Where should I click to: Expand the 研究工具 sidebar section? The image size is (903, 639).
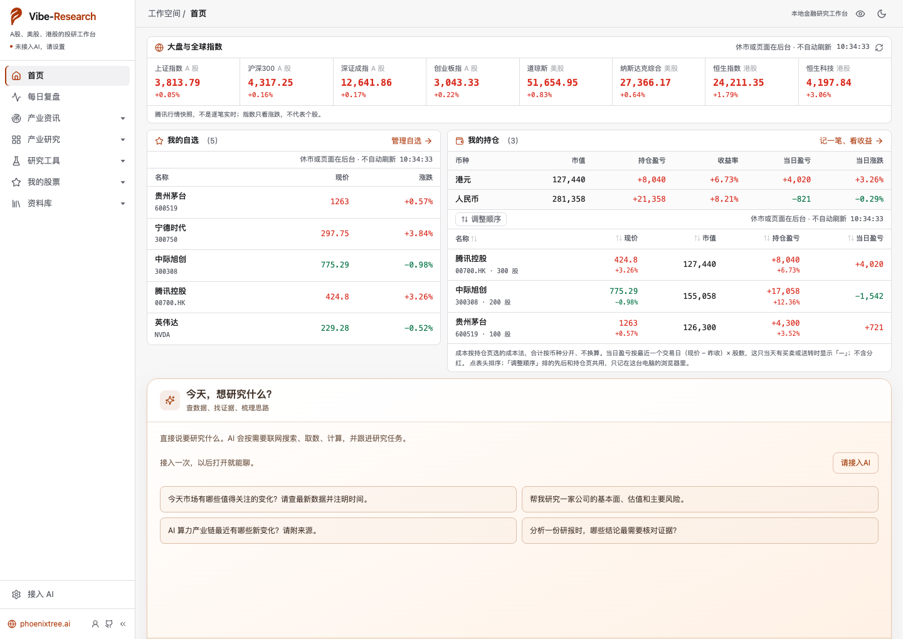(68, 161)
